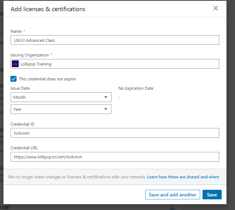The width and height of the screenshot is (235, 210).
Task: Open the Issue Date Month dropdown
Action: click(x=61, y=97)
